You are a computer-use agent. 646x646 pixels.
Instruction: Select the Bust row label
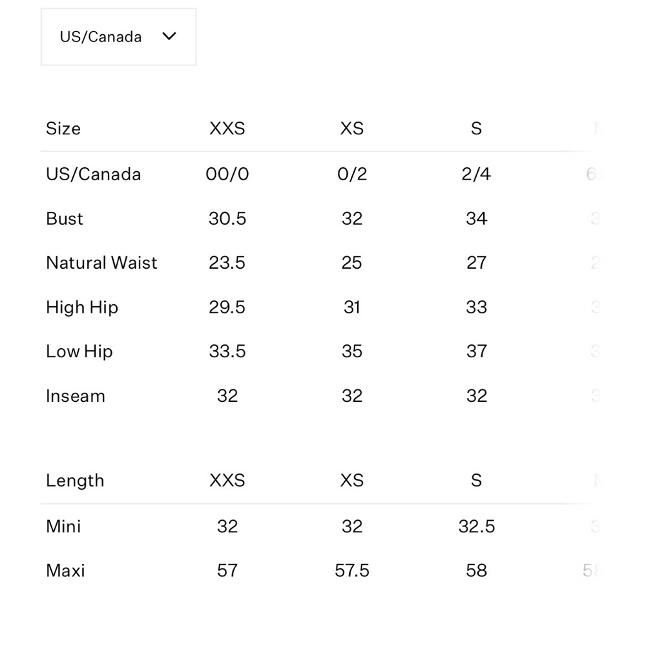click(65, 218)
